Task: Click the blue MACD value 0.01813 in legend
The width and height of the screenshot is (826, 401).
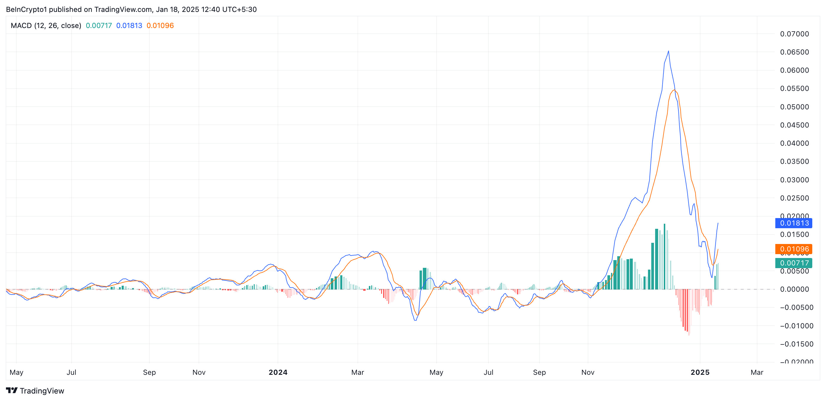Action: 129,26
